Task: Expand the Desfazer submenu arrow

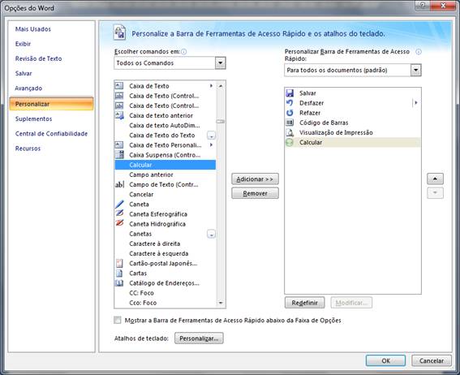Action: pyautogui.click(x=415, y=103)
